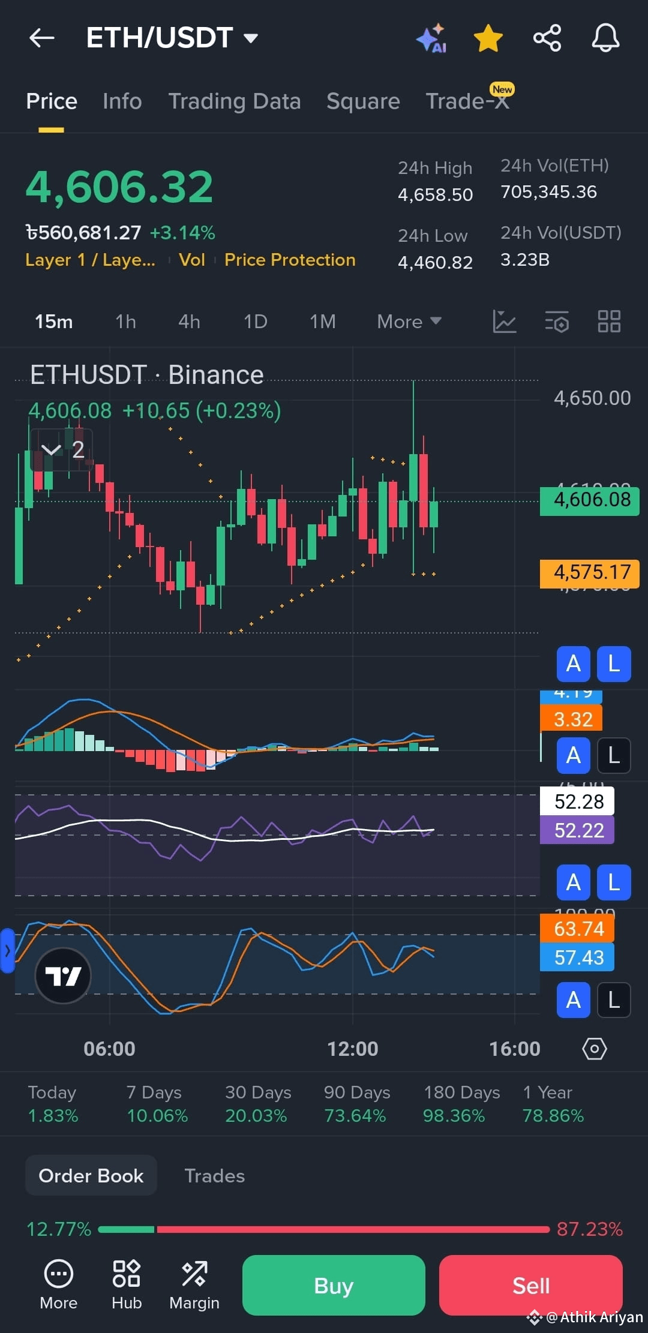This screenshot has width=648, height=1333.
Task: Tap the 4,575.17 orange price label
Action: coord(590,574)
